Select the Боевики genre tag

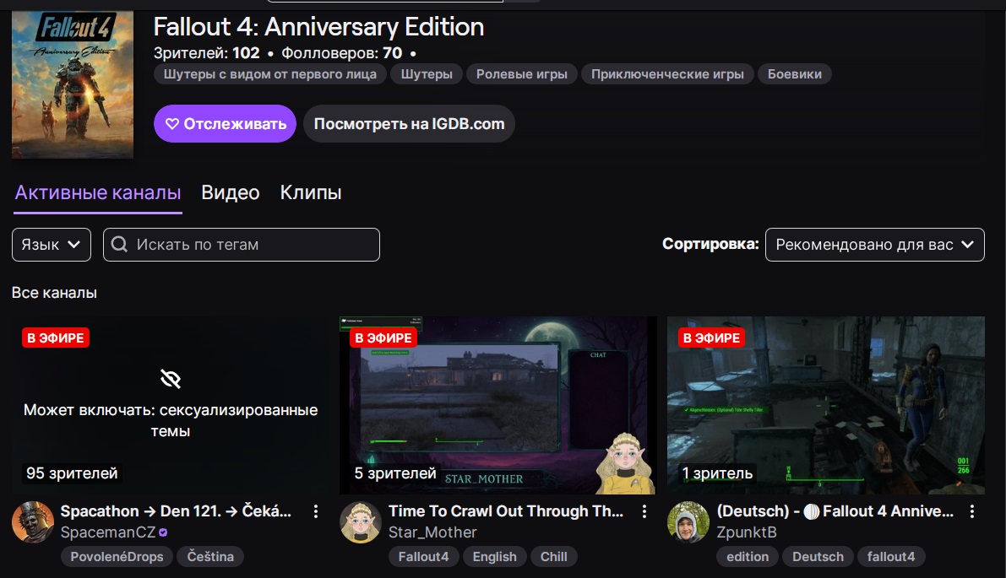point(794,74)
